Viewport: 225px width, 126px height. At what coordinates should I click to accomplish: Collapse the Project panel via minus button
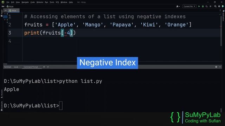coord(6,10)
